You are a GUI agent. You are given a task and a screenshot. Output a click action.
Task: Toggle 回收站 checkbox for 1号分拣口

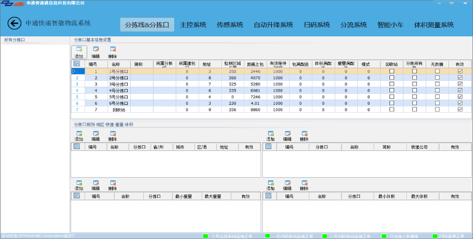(x=392, y=71)
